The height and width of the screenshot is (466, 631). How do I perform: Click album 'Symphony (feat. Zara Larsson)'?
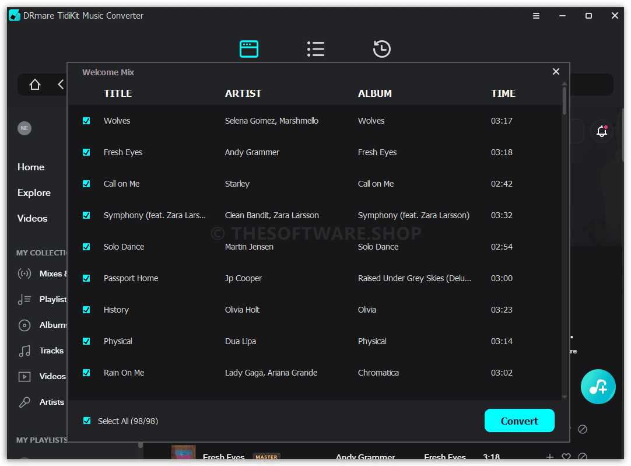[413, 215]
